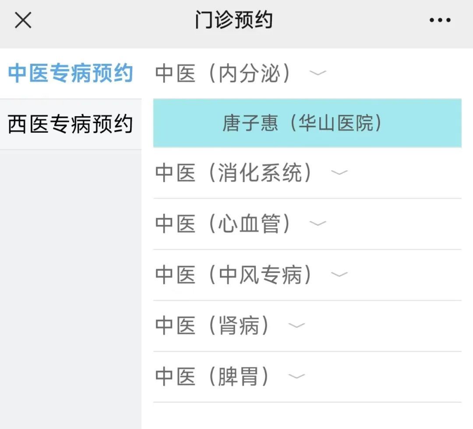Open the 中医（消化系统） category label
The width and height of the screenshot is (473, 429).
[x=234, y=173]
